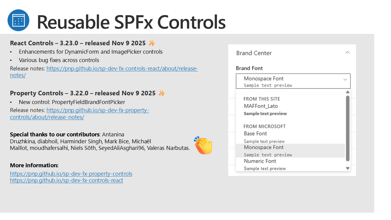Click the Brand Font dropdown arrow
This screenshot has width=391, height=220.
pyautogui.click(x=345, y=80)
